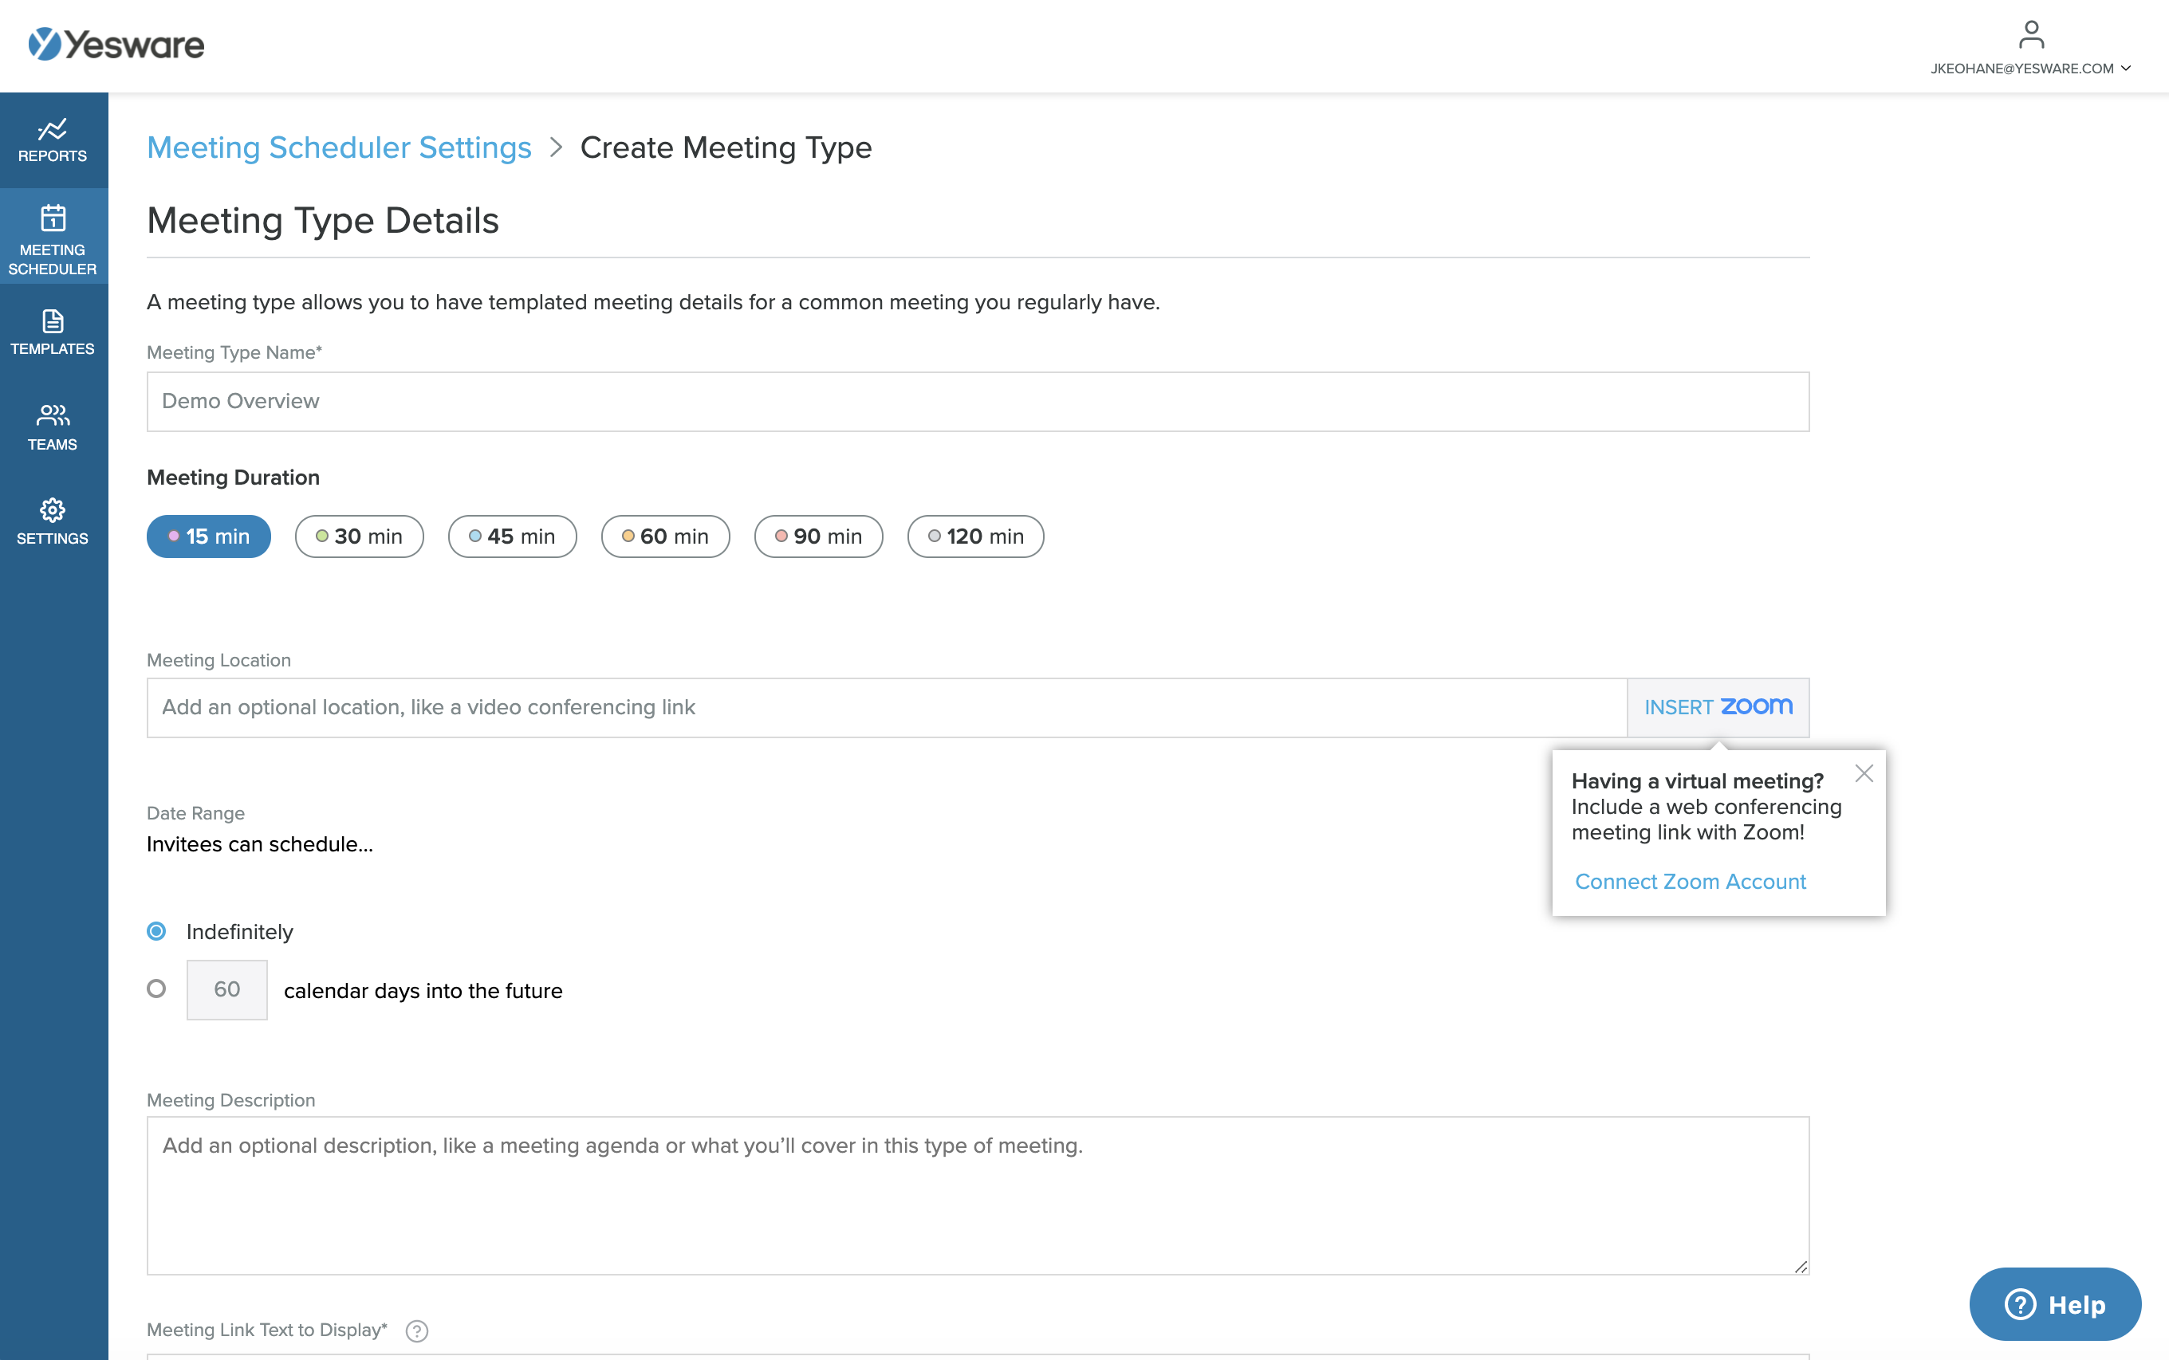Open the Help widget
Image resolution: width=2169 pixels, height=1360 pixels.
point(2057,1303)
